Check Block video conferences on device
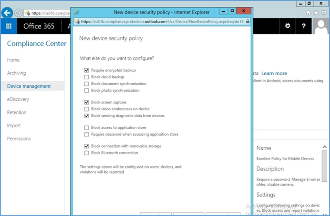Viewport: 330px width, 216px height. pos(86,109)
